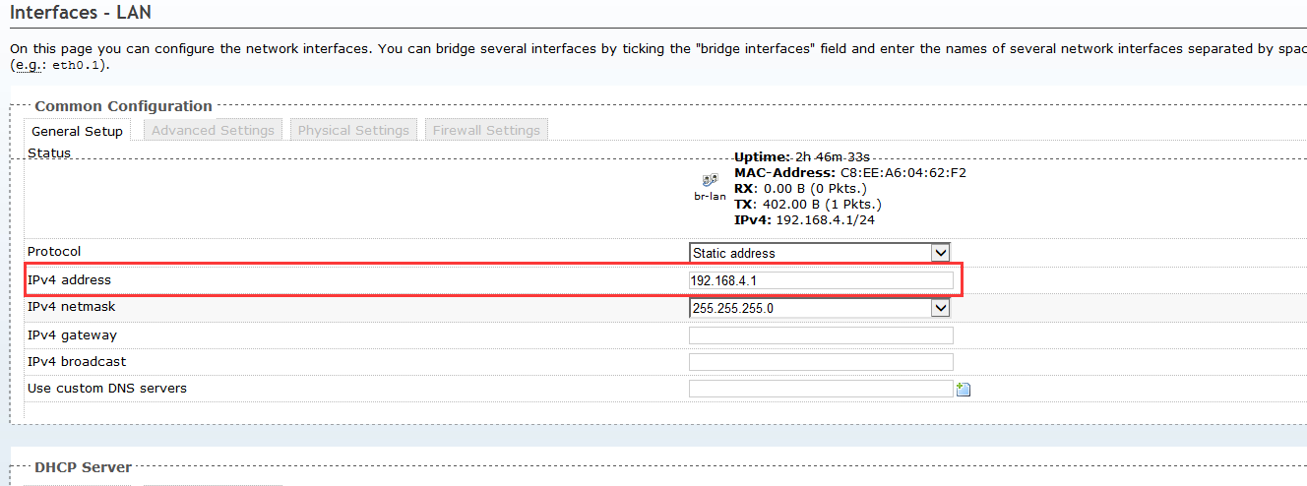The height and width of the screenshot is (486, 1307).
Task: Click into the IPv4 broadcast field
Action: tap(821, 362)
